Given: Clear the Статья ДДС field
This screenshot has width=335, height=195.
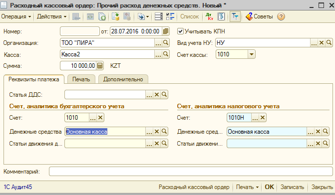Looking at the screenshot, I should [157, 95].
